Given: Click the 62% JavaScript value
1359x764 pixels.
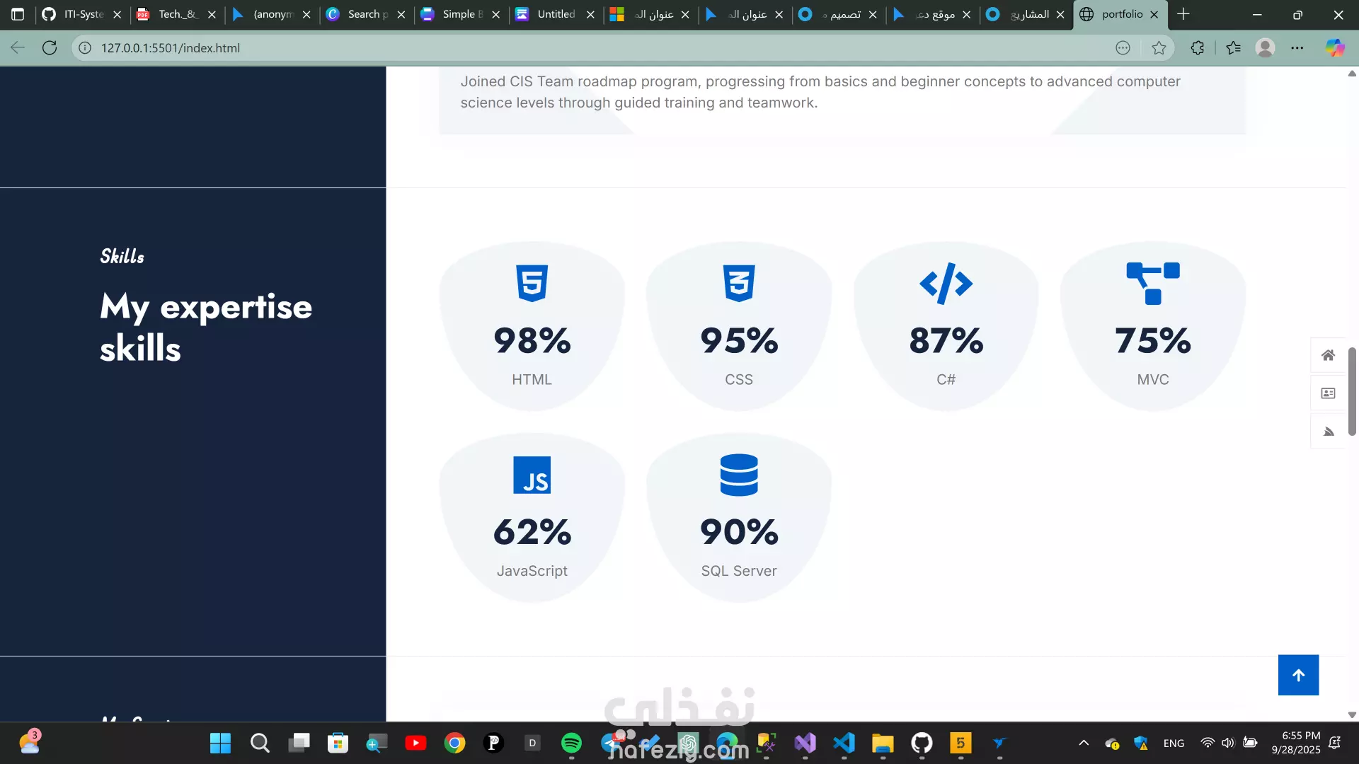Looking at the screenshot, I should [532, 532].
